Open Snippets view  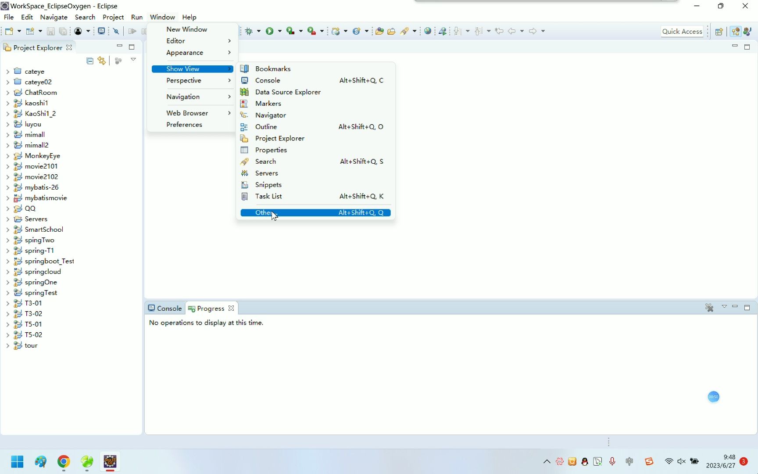(x=315, y=185)
